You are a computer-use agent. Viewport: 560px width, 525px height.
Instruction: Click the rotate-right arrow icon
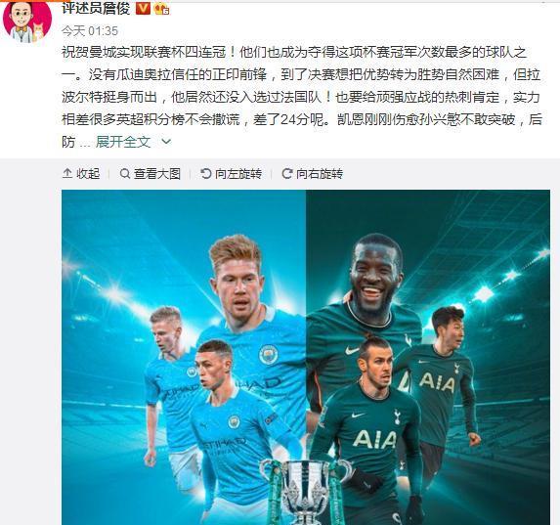click(286, 174)
